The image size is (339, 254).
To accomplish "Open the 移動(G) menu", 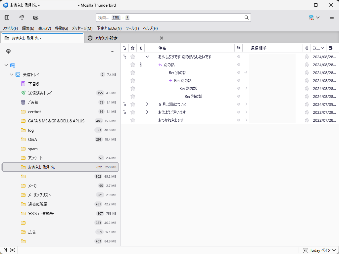I will (x=61, y=28).
